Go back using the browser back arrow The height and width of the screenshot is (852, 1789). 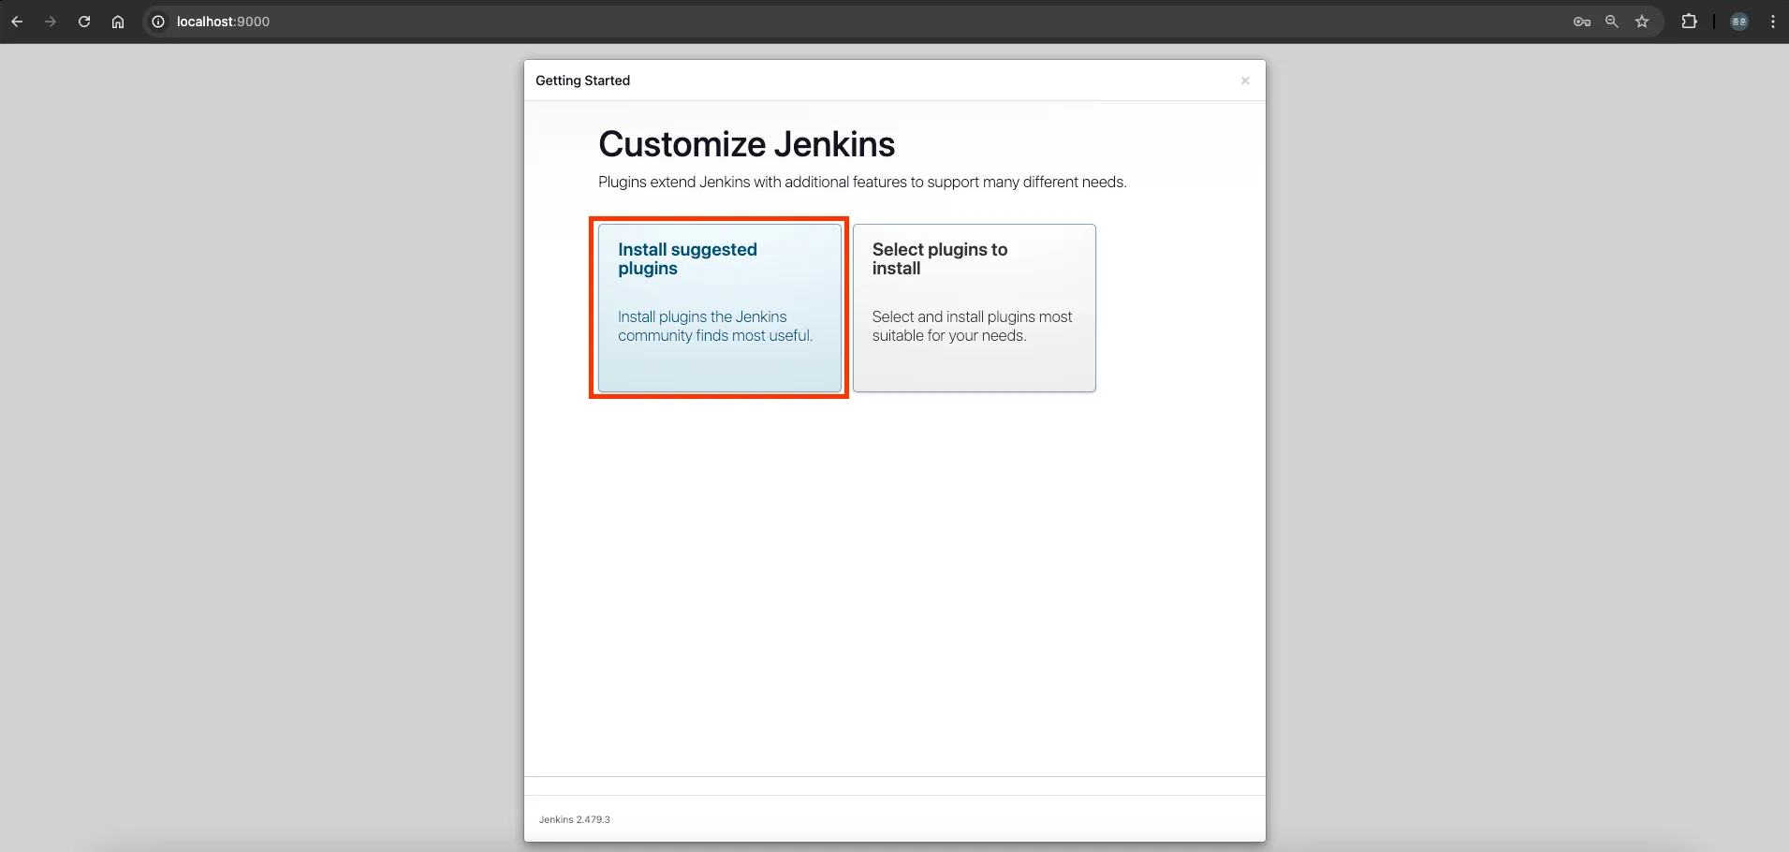(17, 22)
